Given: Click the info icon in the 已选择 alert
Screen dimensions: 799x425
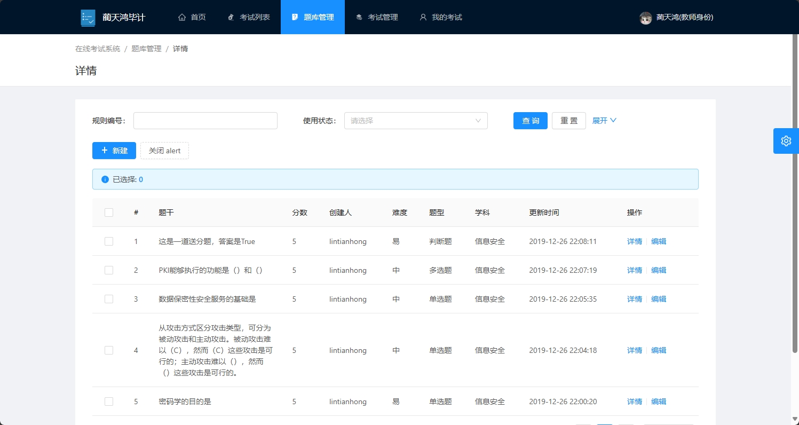Looking at the screenshot, I should tap(105, 179).
